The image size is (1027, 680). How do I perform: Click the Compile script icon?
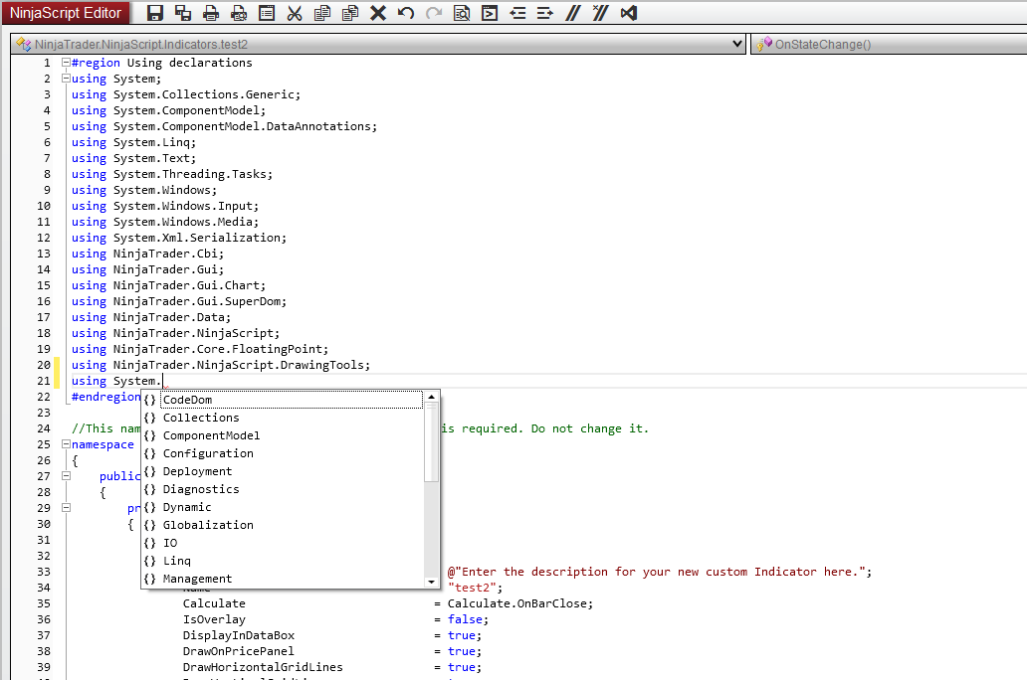(x=490, y=13)
